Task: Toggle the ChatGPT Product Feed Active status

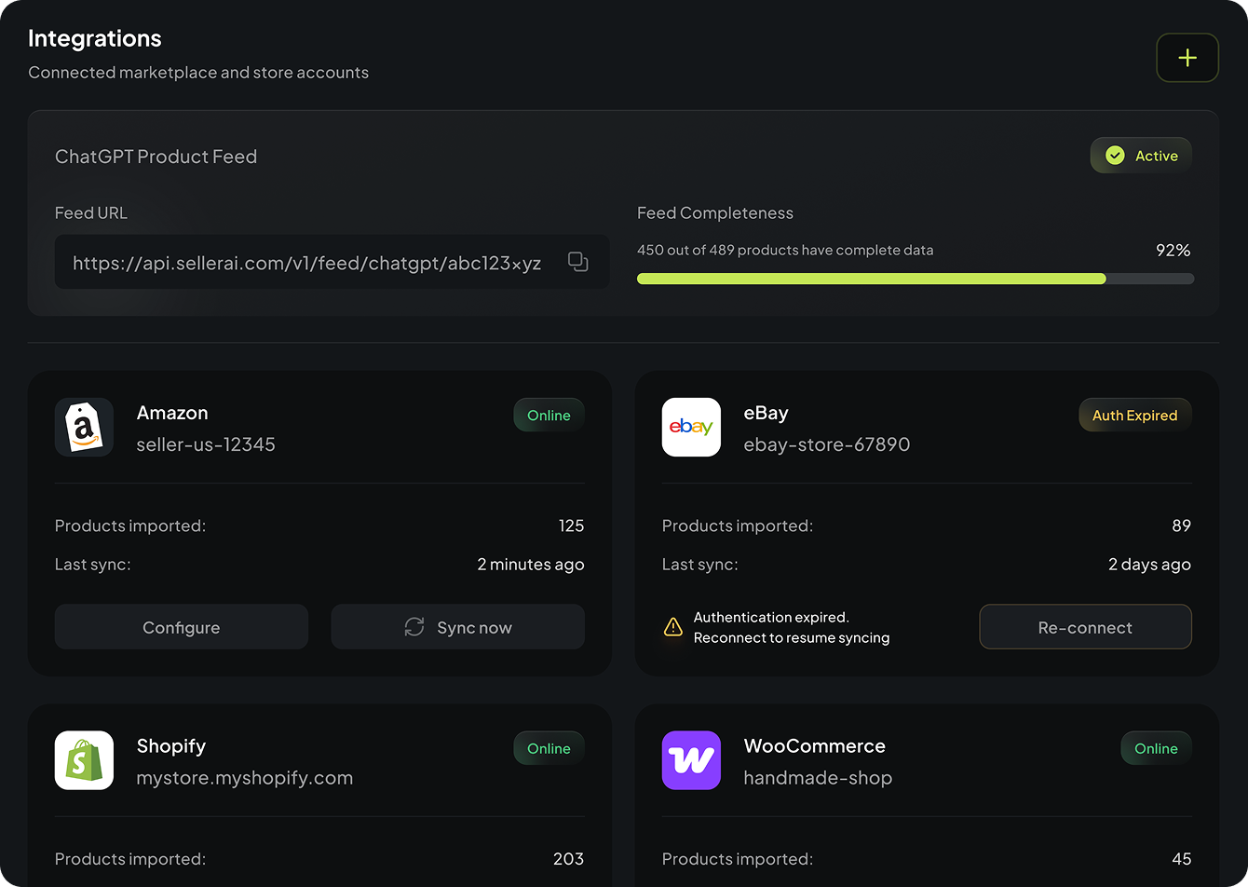Action: coord(1141,155)
